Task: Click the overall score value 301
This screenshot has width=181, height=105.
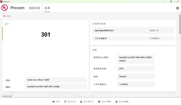Action: (46, 35)
